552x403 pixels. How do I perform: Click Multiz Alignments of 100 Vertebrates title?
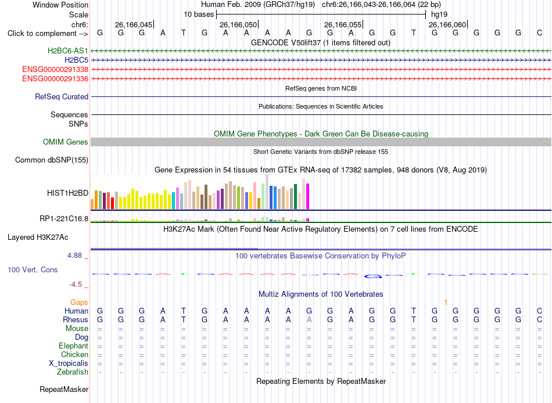click(321, 294)
